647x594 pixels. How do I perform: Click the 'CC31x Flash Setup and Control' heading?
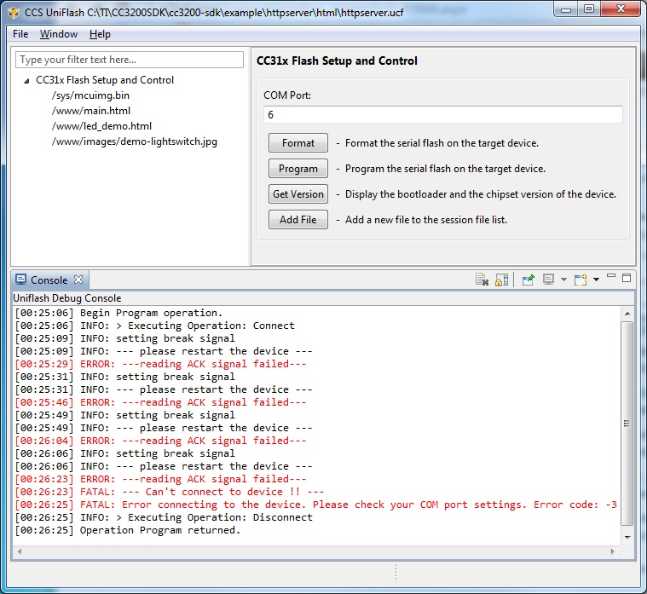click(337, 61)
